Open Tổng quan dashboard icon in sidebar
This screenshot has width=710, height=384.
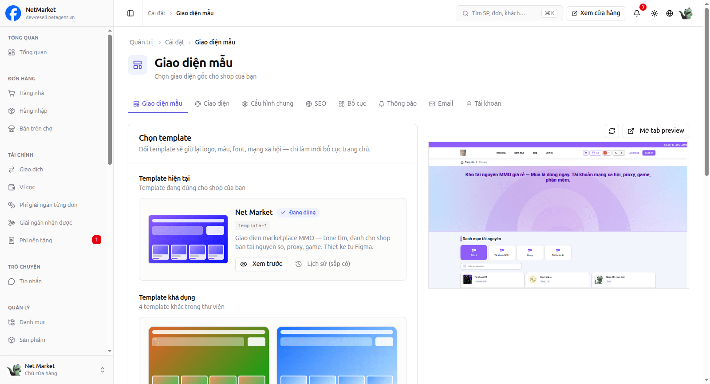pos(12,52)
